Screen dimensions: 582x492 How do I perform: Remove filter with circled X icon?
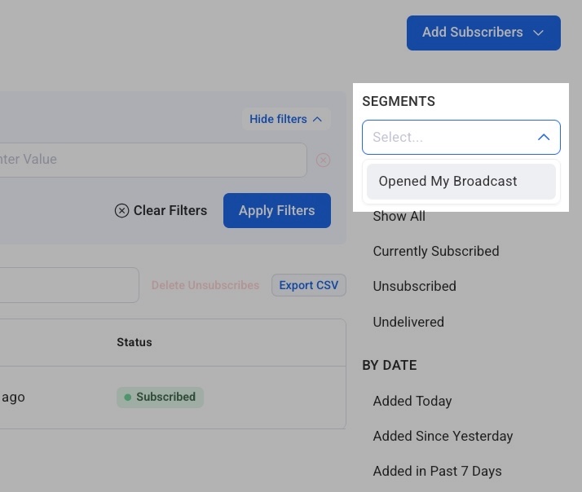323,160
